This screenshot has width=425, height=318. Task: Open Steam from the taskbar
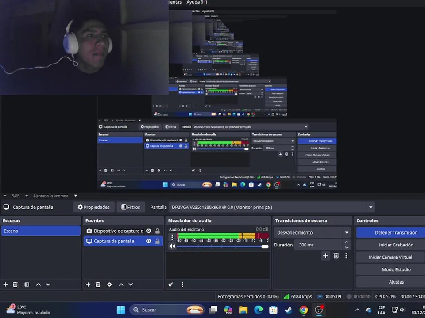(288, 310)
